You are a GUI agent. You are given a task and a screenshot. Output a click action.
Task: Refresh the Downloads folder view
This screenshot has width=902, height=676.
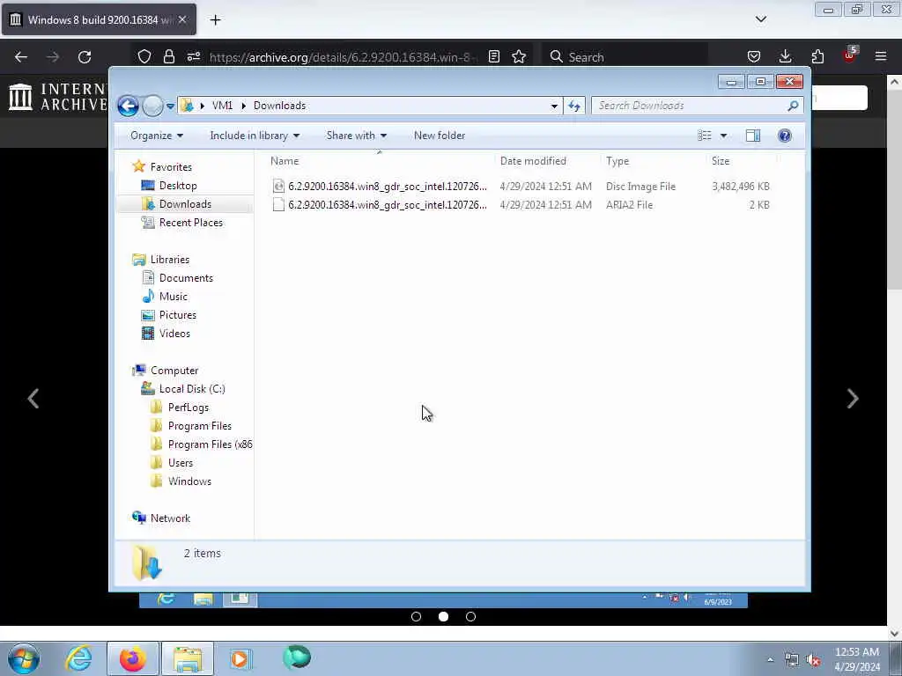tap(574, 106)
